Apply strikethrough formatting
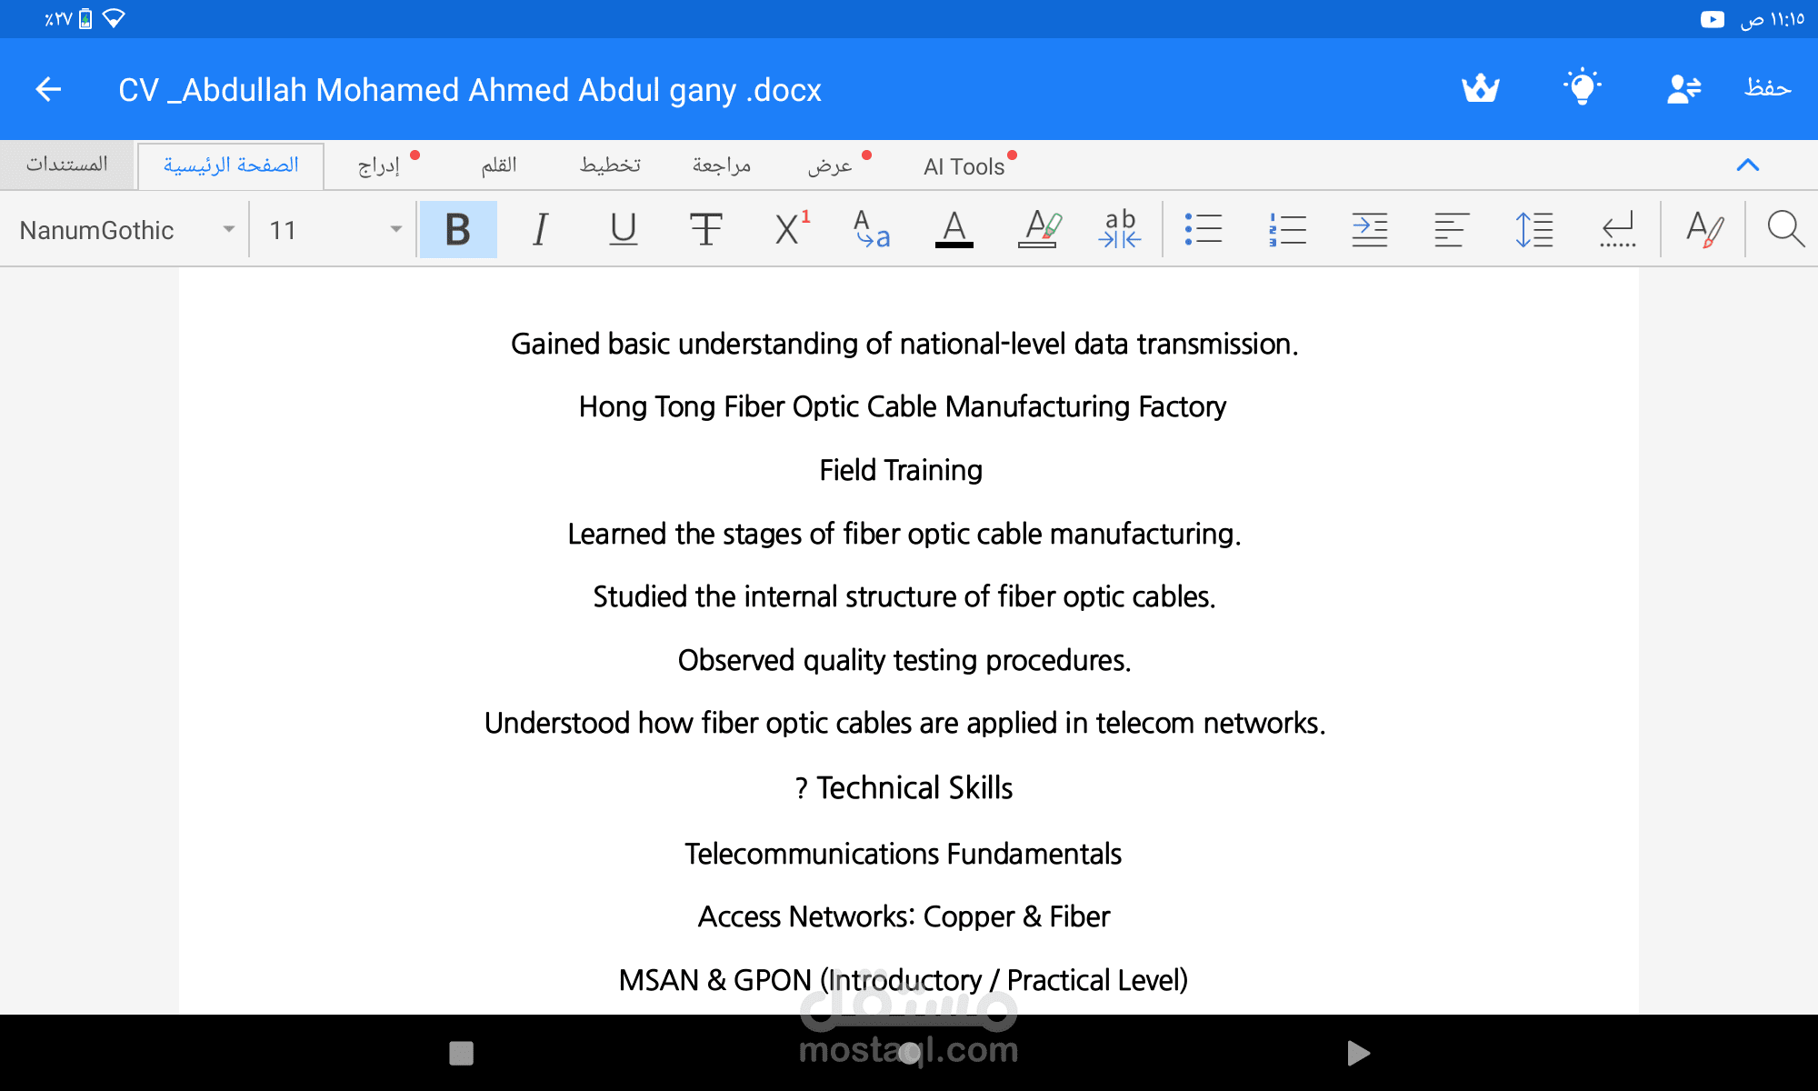 (705, 229)
